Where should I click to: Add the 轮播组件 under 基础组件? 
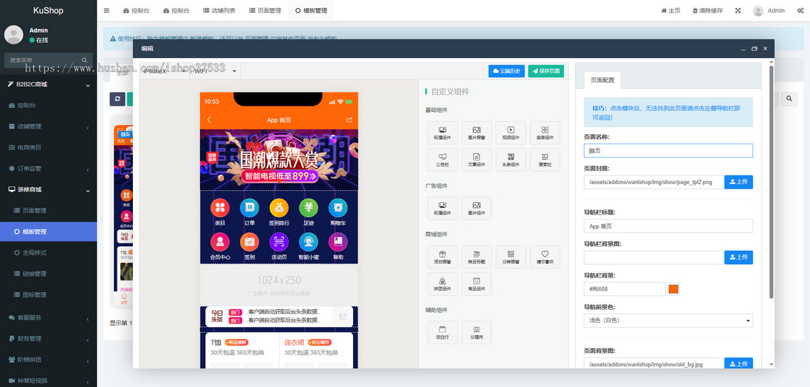442,133
